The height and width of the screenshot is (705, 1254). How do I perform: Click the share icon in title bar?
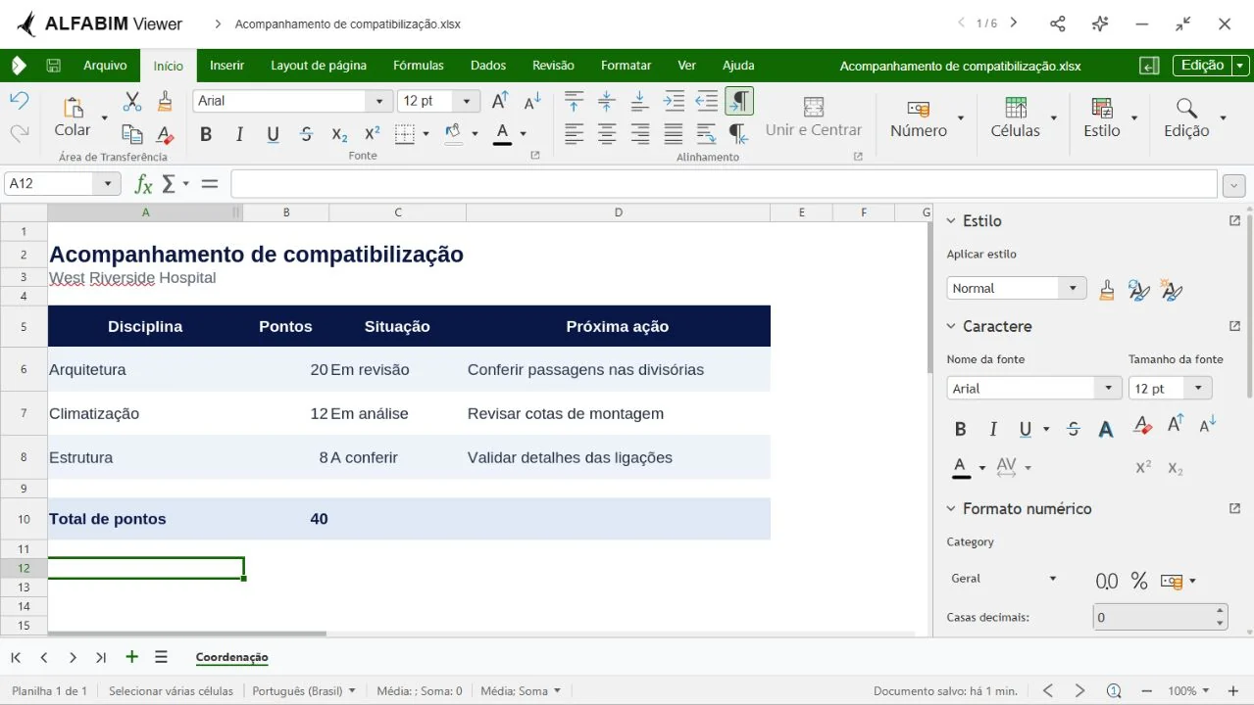(x=1057, y=23)
